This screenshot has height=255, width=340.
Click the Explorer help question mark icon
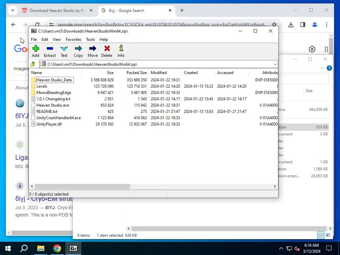329,68
